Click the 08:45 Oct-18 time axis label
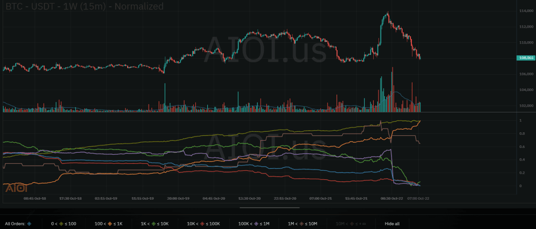536x229 pixels. [34, 199]
